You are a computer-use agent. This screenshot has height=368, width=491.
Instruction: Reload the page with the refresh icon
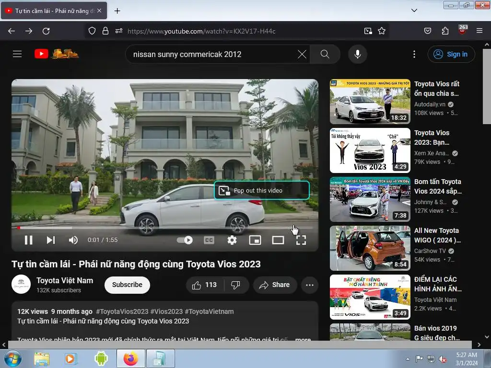(46, 31)
